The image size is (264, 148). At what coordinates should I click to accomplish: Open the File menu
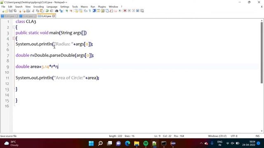pos(3,7)
